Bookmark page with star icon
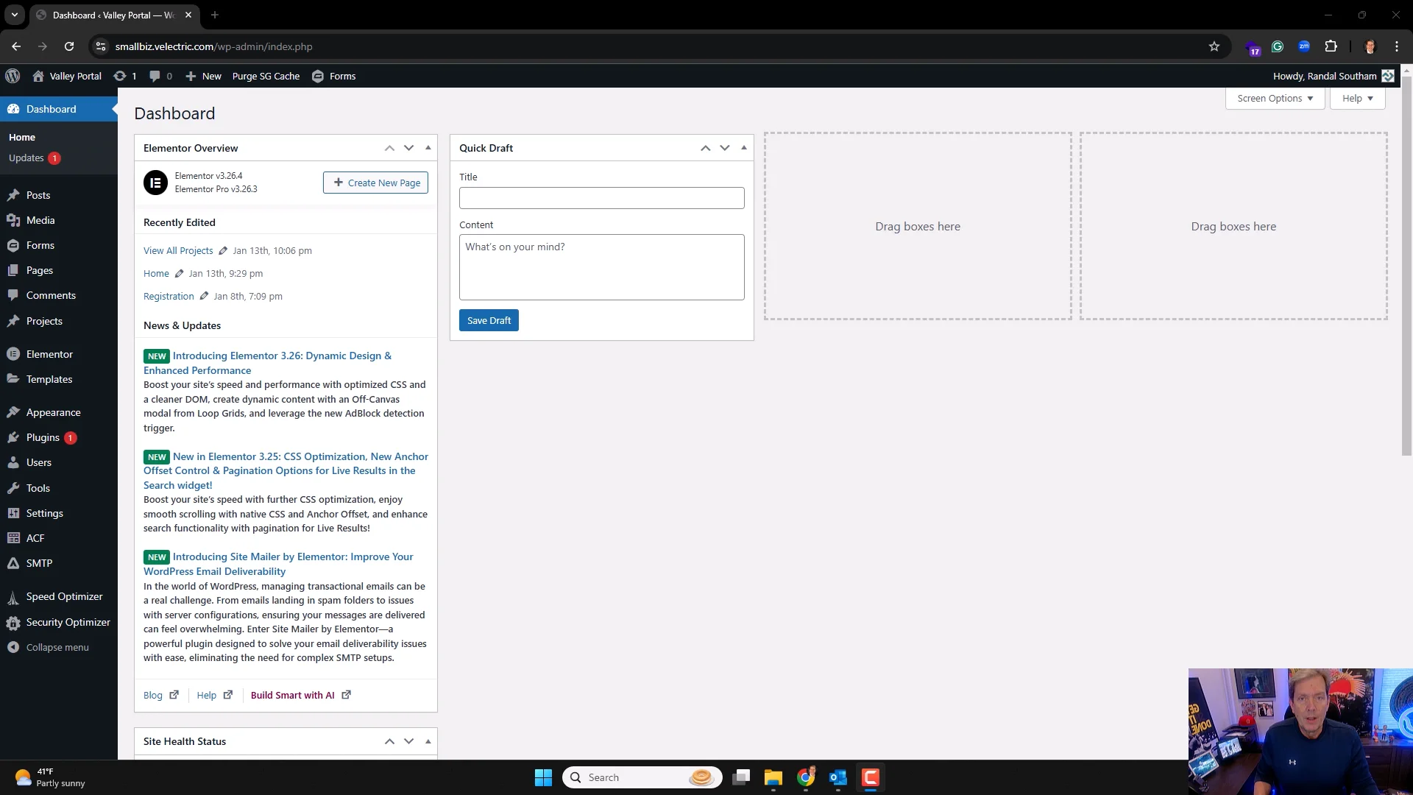The image size is (1413, 795). [x=1214, y=46]
